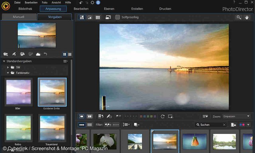This screenshot has height=153, width=255.
Task: Pick the purple color label swatch
Action: (155, 116)
